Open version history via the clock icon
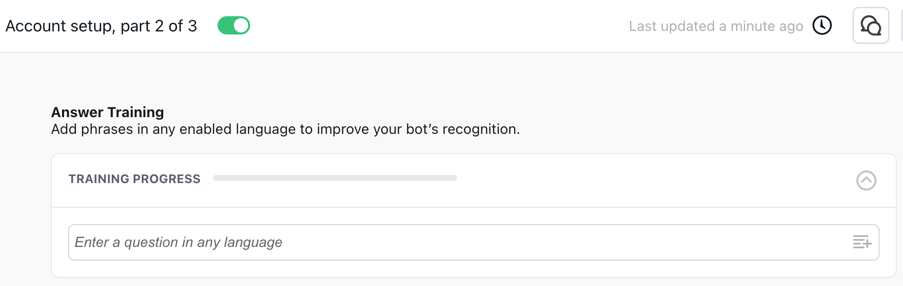This screenshot has width=903, height=286. point(822,25)
